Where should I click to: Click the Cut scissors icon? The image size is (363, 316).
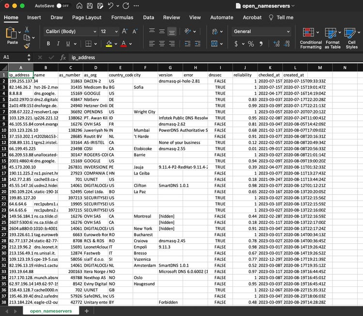[27, 29]
